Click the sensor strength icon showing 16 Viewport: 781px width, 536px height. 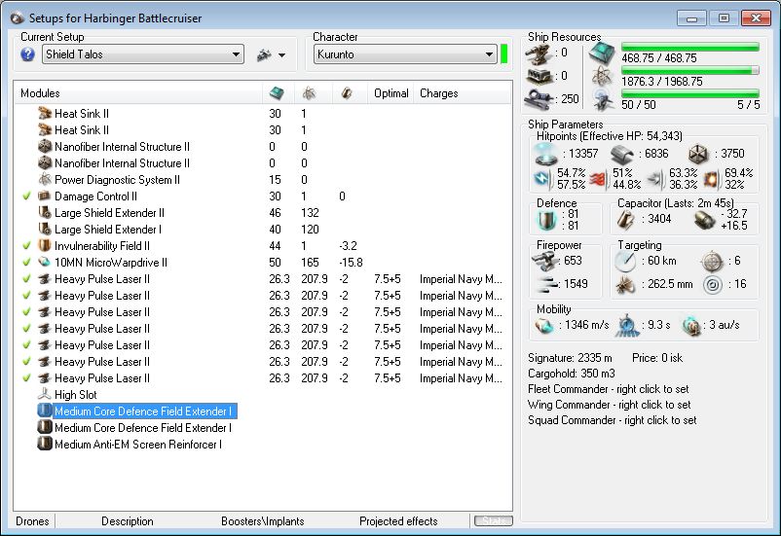point(712,285)
